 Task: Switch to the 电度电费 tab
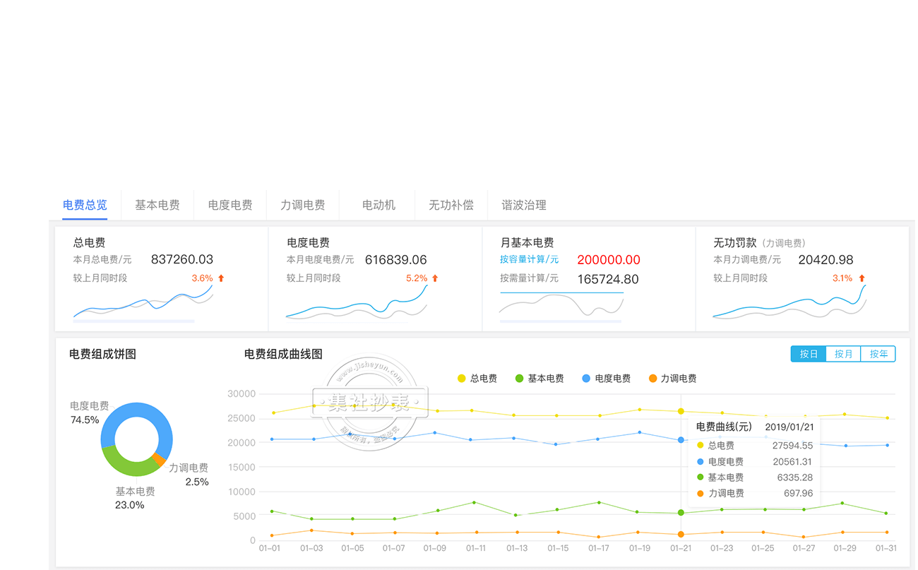[230, 205]
